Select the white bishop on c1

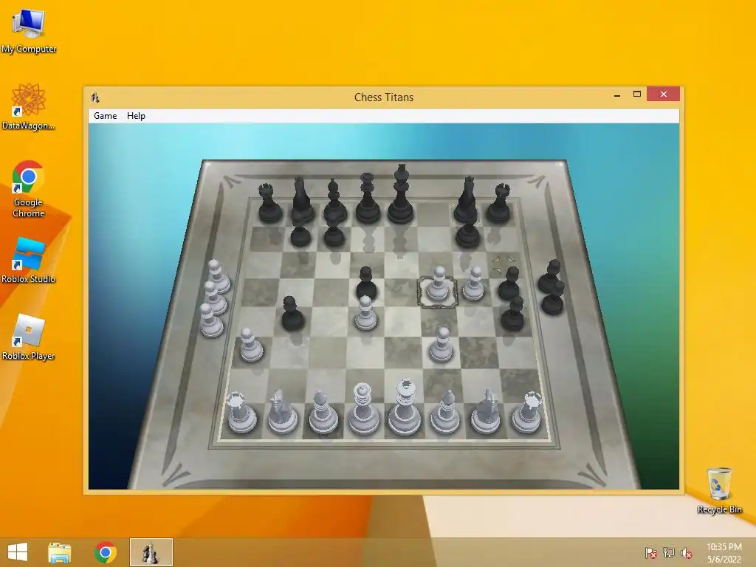coord(323,411)
